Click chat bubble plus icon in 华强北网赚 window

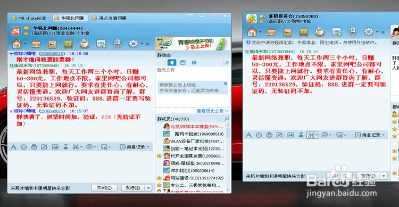point(101,44)
